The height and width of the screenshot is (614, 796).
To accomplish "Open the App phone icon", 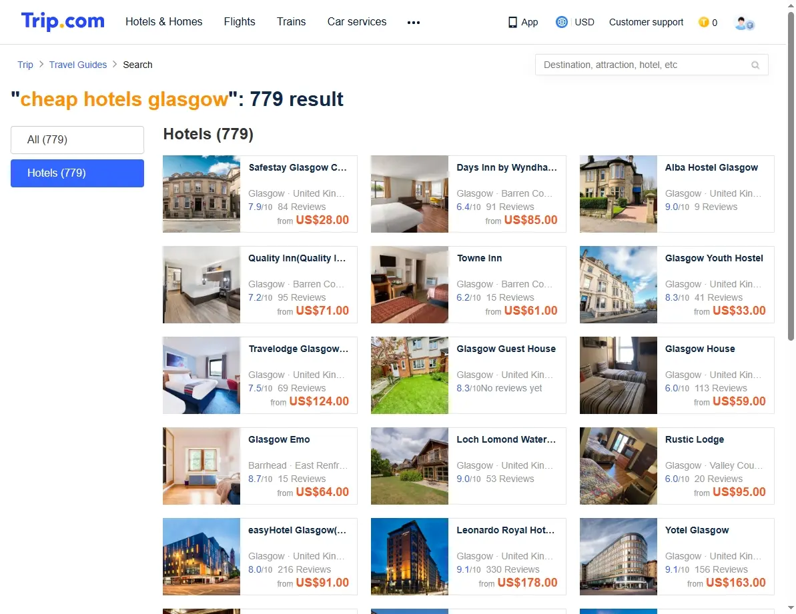I will coord(512,22).
